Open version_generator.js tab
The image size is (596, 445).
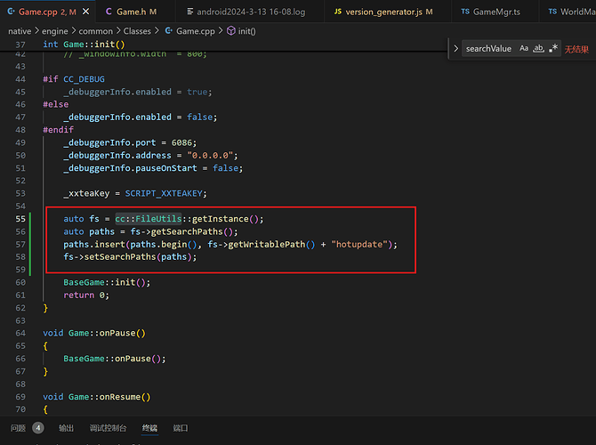click(x=389, y=12)
